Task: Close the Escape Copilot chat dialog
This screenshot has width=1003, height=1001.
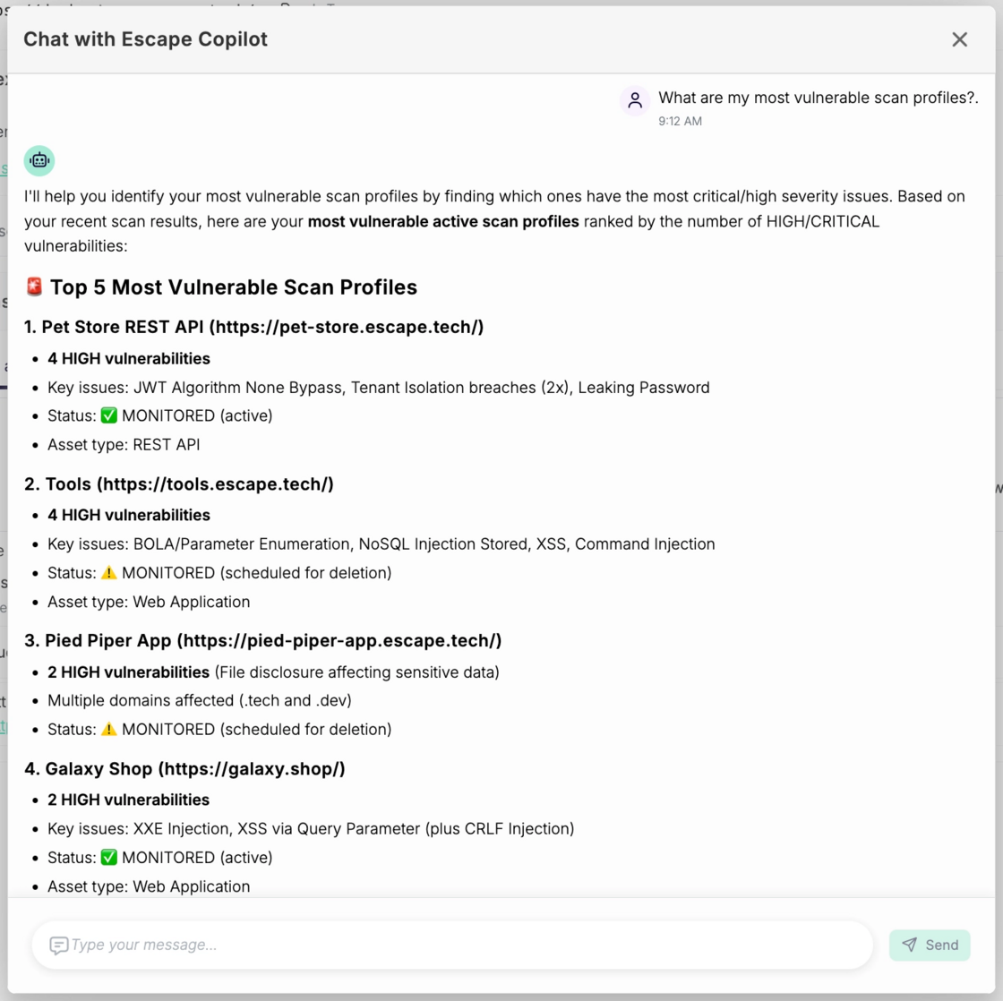Action: [x=959, y=39]
